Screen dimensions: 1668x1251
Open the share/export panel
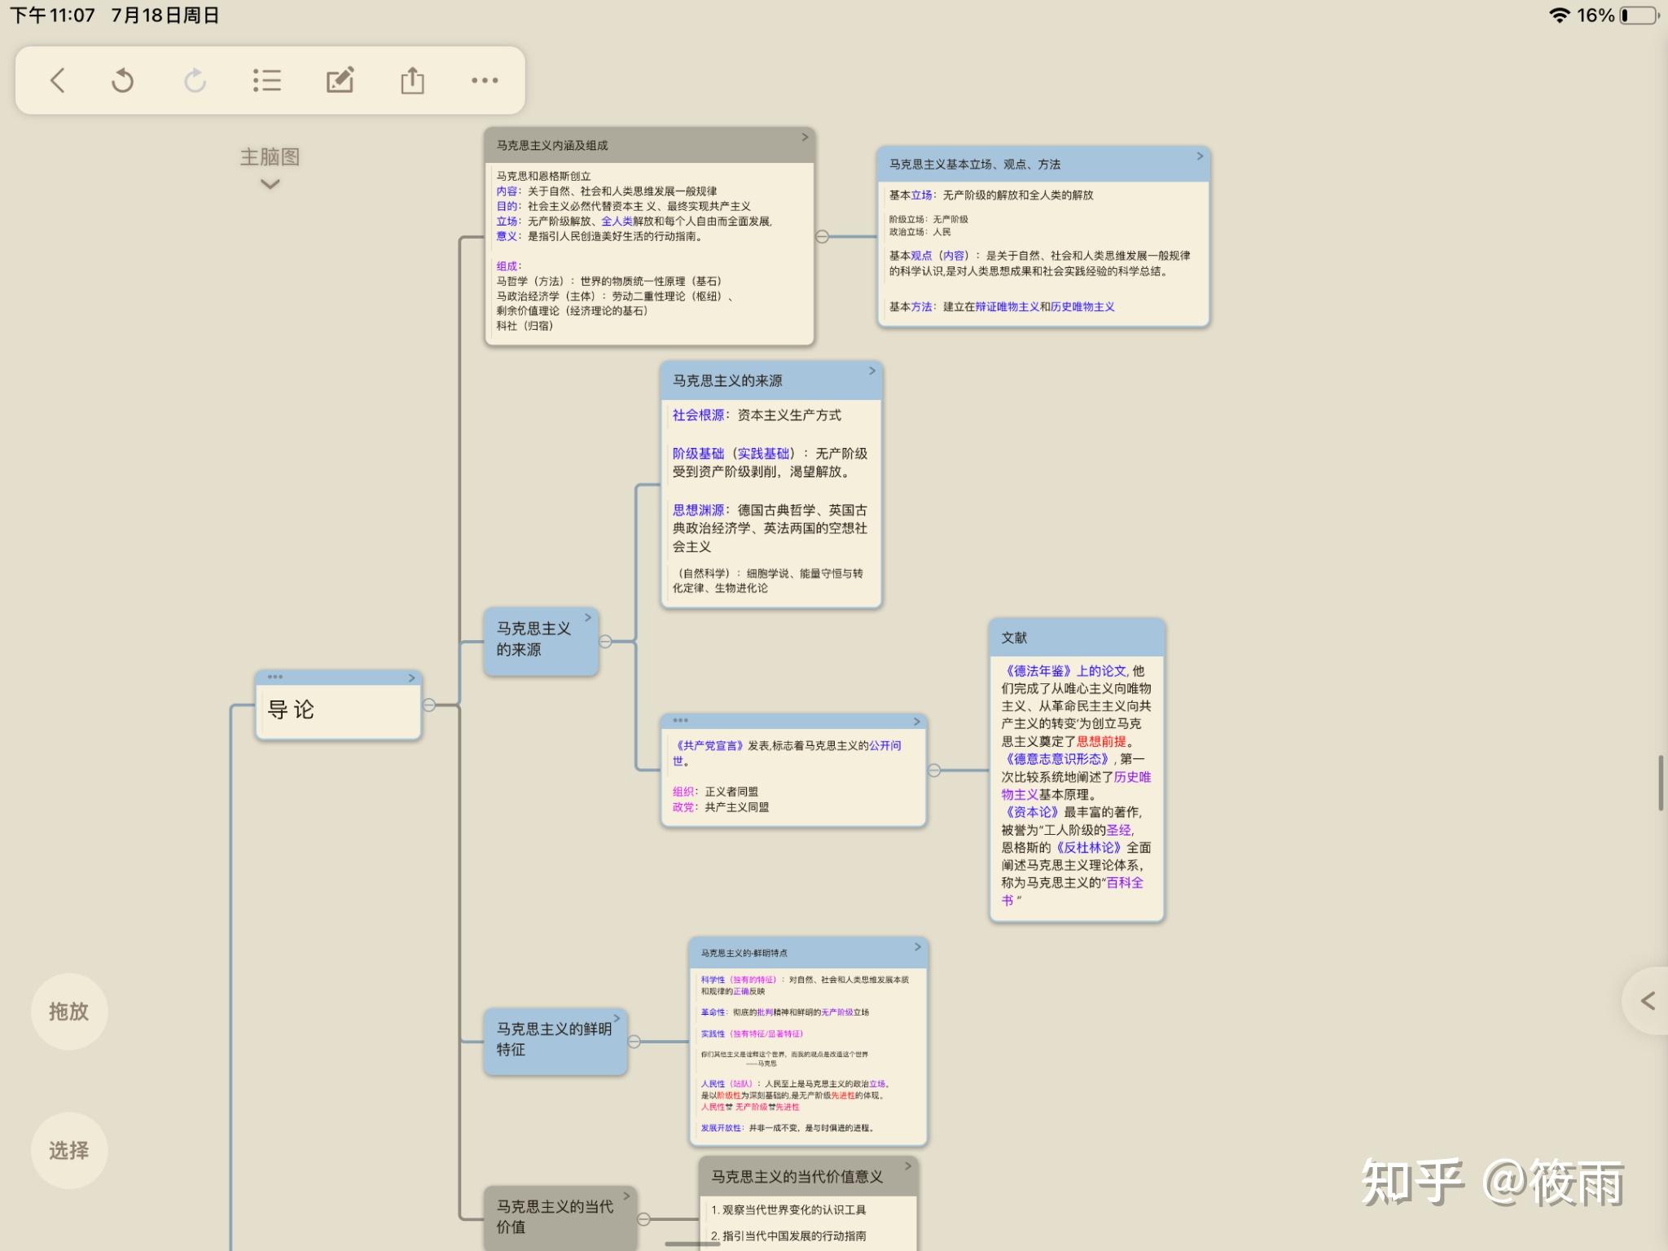pos(414,80)
